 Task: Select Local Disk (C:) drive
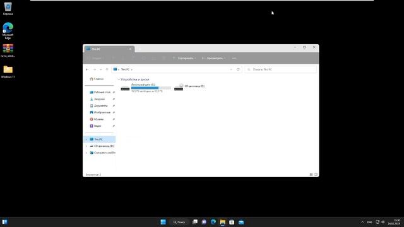click(146, 88)
